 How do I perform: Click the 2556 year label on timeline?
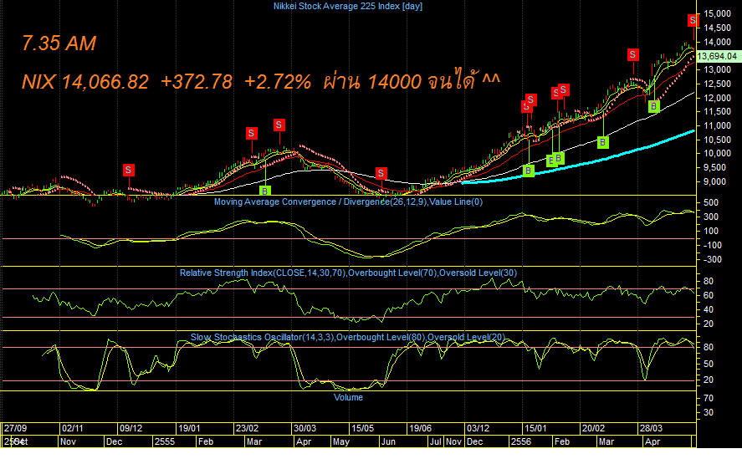[x=521, y=441]
